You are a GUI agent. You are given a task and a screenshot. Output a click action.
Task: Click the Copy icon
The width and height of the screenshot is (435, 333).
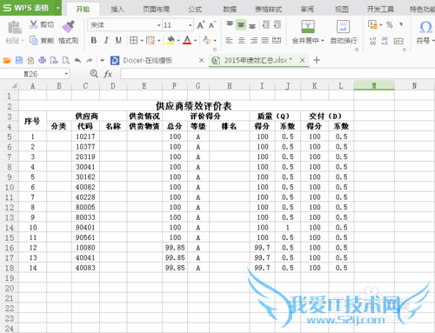34,40
